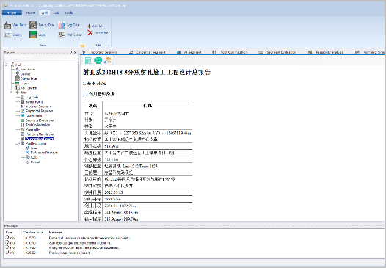The width and height of the screenshot is (386, 268).
Task: Select Segment Evaluation in project tree
Action: (37, 120)
